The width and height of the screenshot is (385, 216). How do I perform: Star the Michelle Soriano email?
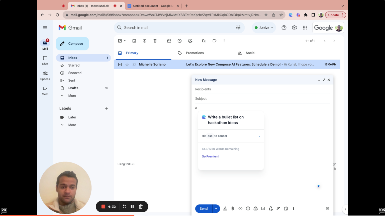point(127,64)
